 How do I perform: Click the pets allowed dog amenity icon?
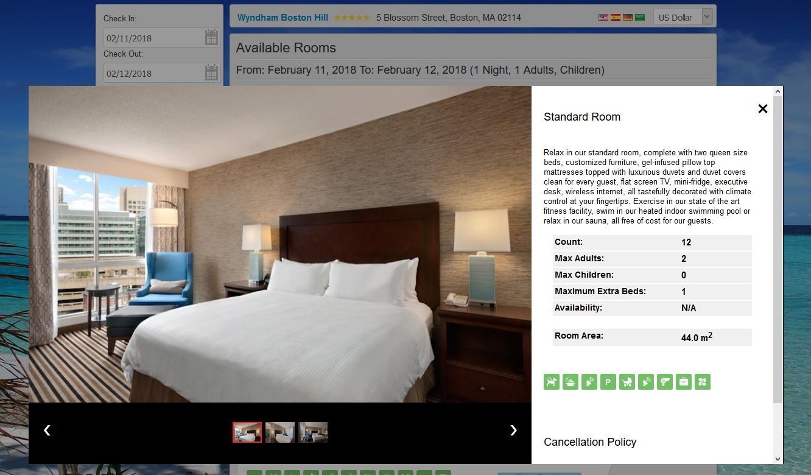(x=552, y=382)
